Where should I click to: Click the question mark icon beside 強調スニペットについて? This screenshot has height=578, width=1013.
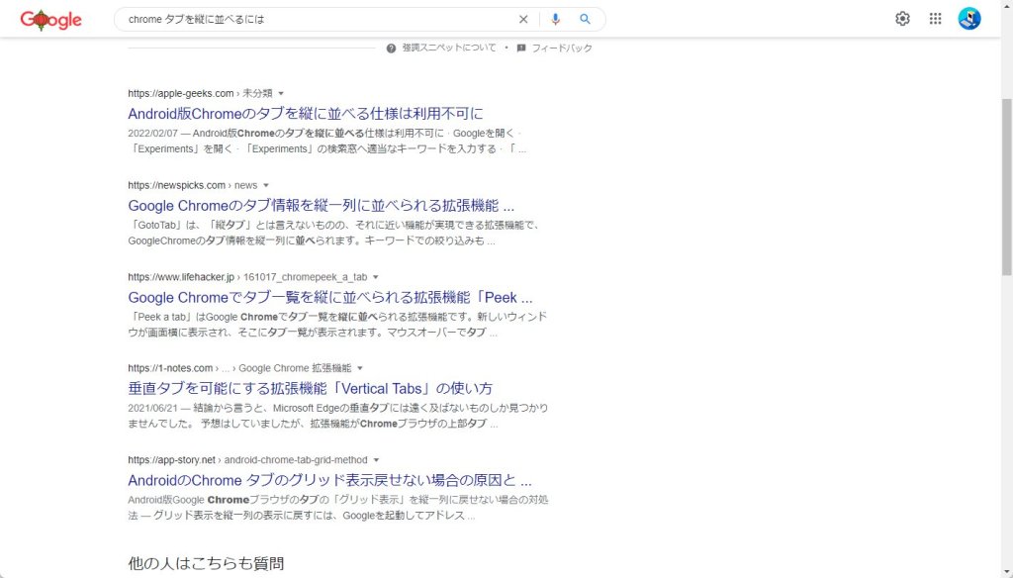pos(391,48)
